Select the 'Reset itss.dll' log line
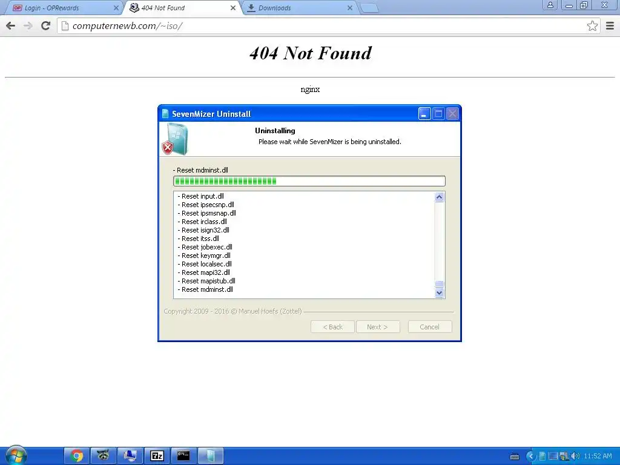The width and height of the screenshot is (620, 465). click(x=198, y=239)
